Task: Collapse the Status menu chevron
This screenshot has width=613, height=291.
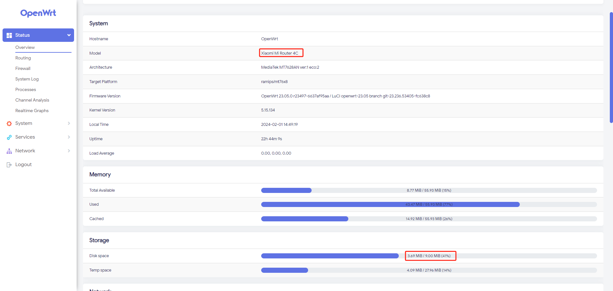Action: click(69, 35)
